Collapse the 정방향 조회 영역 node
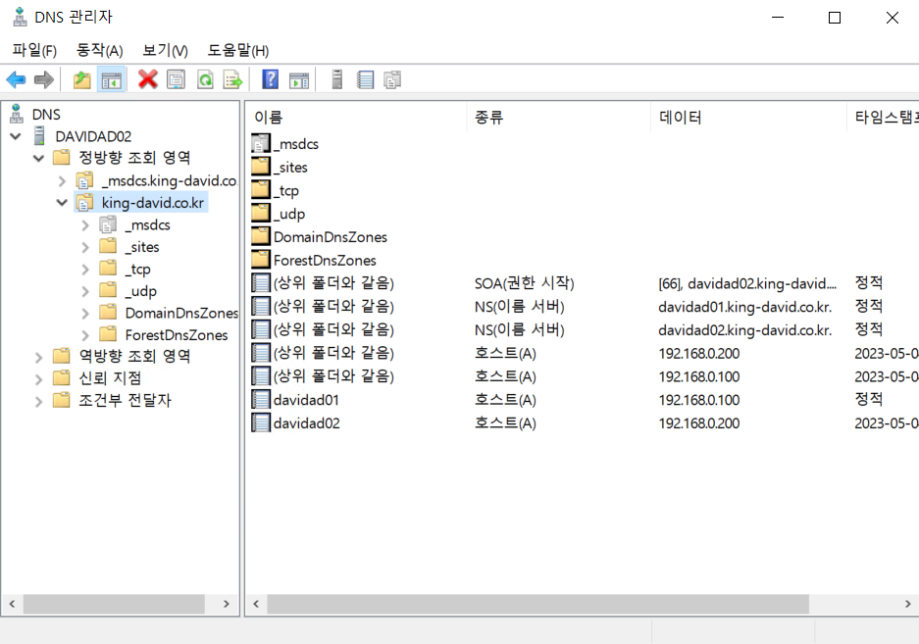 (x=38, y=158)
